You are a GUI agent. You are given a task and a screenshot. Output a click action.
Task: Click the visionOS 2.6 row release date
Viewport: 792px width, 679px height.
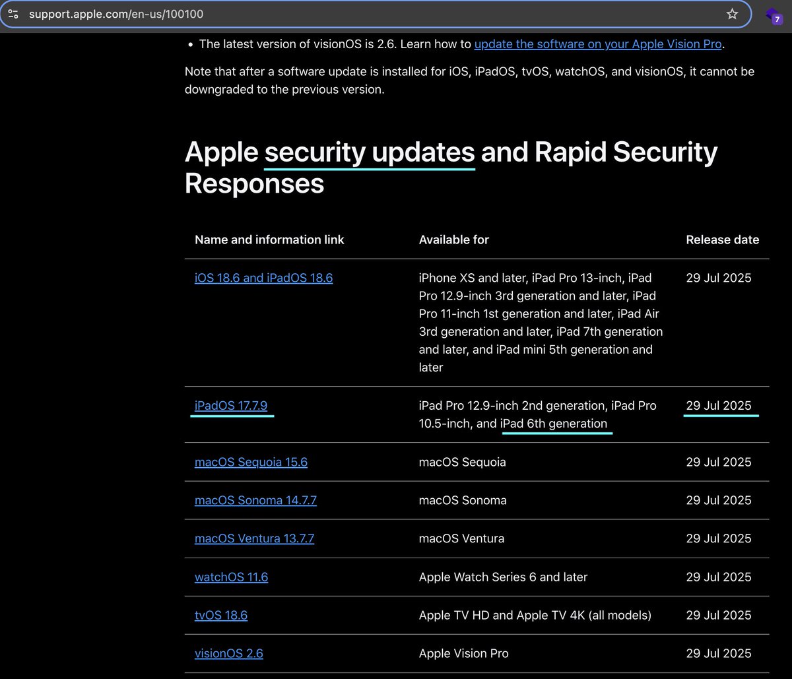719,653
